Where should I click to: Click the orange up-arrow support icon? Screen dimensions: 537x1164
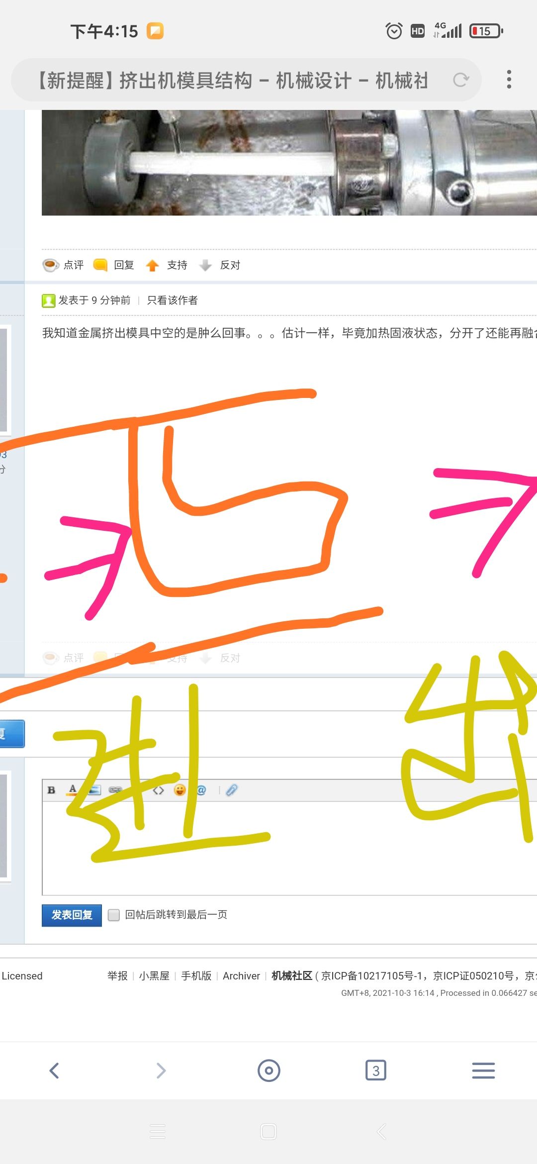point(153,265)
